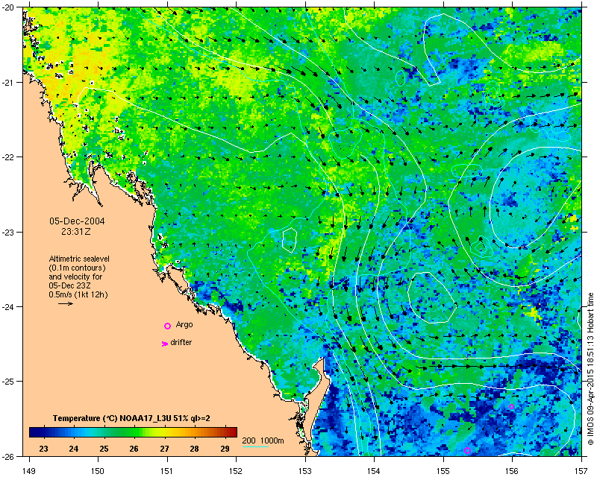
Task: Click the longitude axis label "154"
Action: click(x=375, y=471)
